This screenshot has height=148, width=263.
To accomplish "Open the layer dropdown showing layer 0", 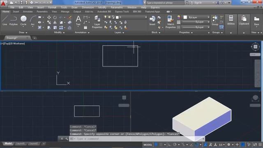I will point(125,17).
